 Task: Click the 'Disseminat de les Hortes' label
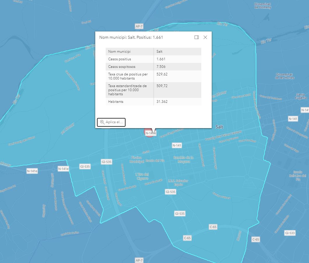(285, 76)
